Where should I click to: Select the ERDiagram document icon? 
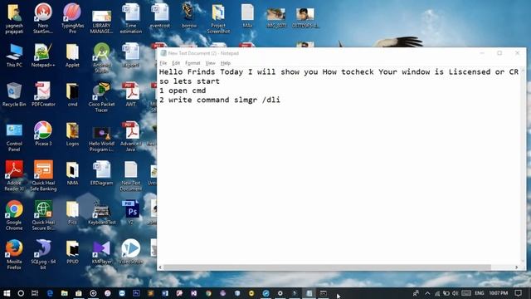101,174
